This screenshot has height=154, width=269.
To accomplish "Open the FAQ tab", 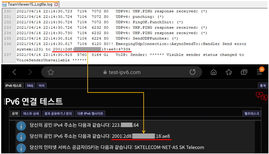I will (30, 85).
